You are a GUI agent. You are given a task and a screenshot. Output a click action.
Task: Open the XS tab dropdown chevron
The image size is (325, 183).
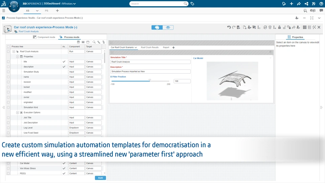click(37, 11)
